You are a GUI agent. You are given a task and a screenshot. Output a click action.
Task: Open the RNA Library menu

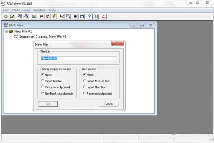coord(21,10)
